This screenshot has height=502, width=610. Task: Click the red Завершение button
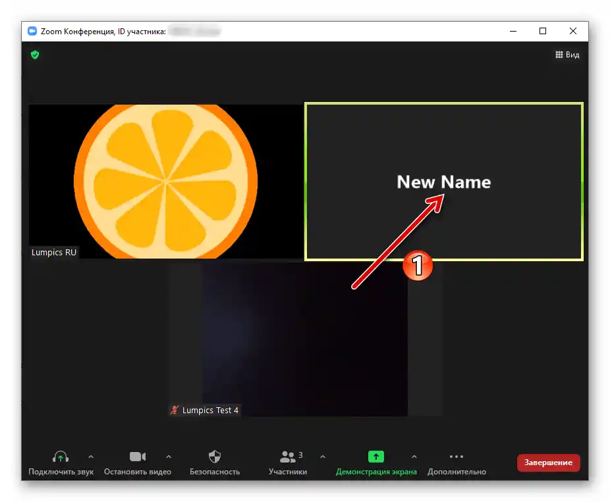pyautogui.click(x=549, y=463)
